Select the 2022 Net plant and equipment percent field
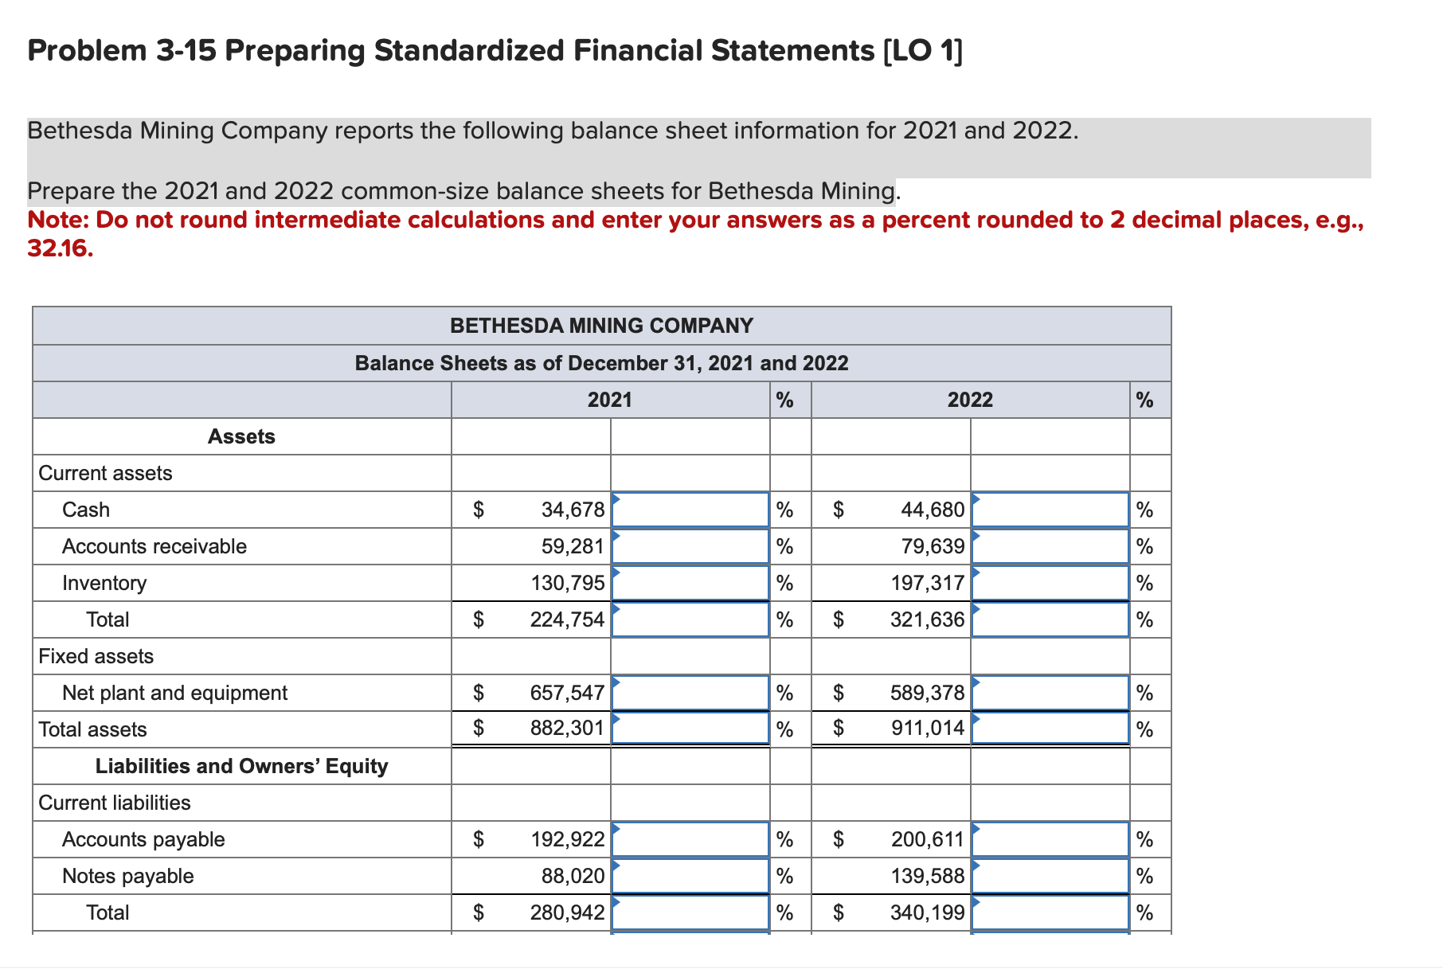 (x=1053, y=692)
